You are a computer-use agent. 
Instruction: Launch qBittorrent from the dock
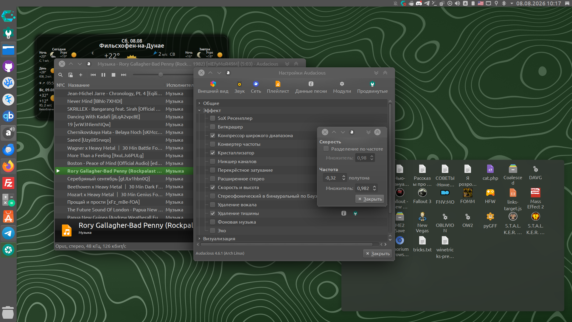click(x=8, y=116)
